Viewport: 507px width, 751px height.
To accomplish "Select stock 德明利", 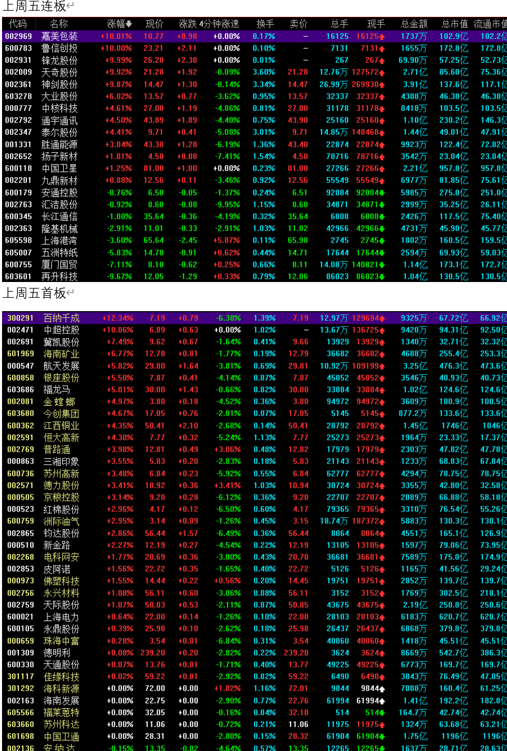I will tap(57, 652).
